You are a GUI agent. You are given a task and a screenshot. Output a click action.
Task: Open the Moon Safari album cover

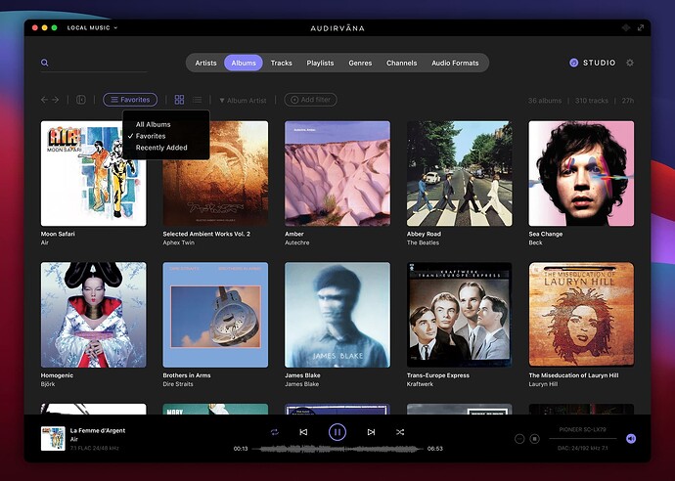coord(93,173)
